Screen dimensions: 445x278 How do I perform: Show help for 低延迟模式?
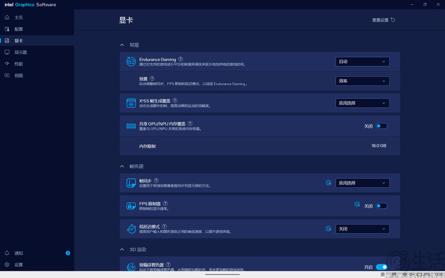(164, 226)
